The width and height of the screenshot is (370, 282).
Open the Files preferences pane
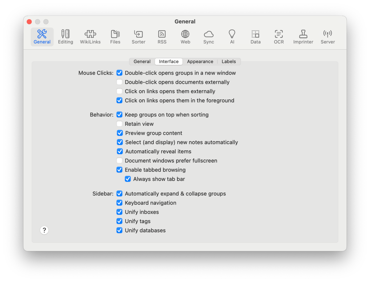pyautogui.click(x=115, y=37)
